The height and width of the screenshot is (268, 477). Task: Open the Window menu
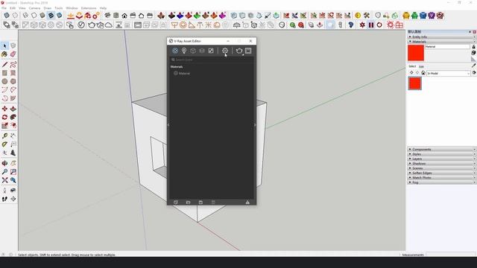click(72, 8)
